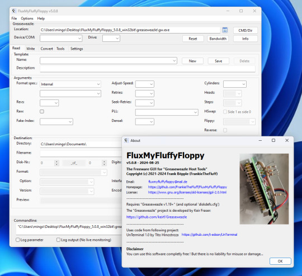Toggle the Reverse checkbox
The image size is (302, 276).
225,130
